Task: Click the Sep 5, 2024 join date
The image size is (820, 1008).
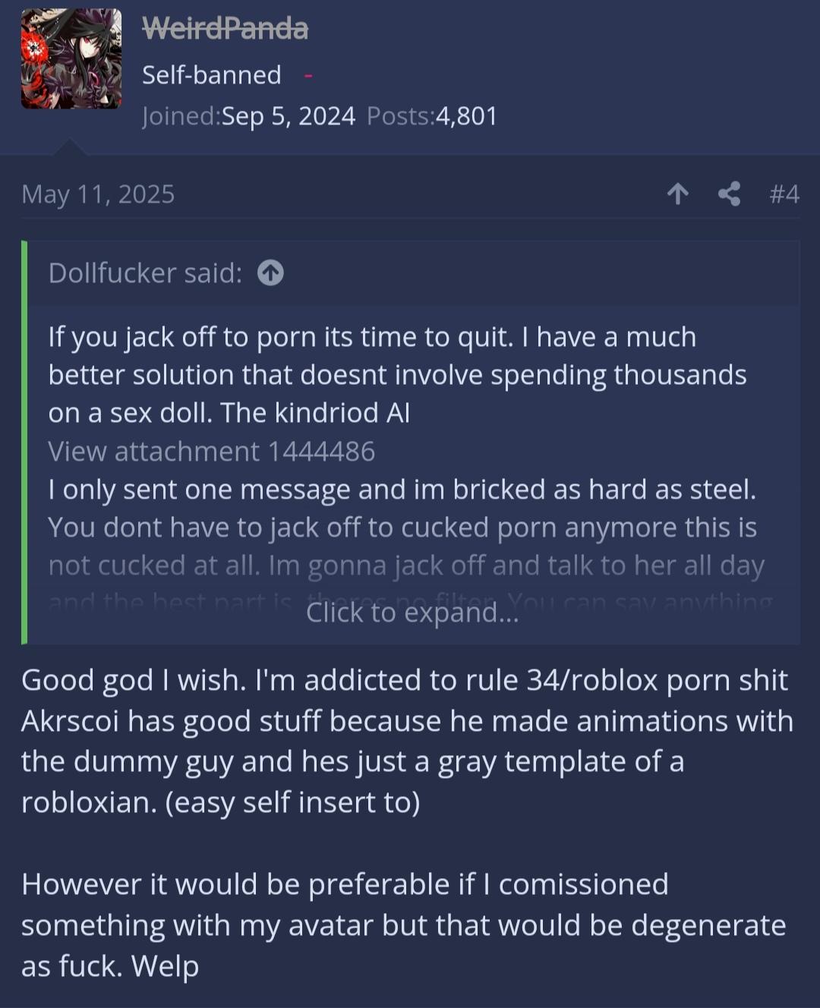Action: click(x=289, y=116)
